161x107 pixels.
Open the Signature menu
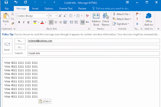(121, 24)
